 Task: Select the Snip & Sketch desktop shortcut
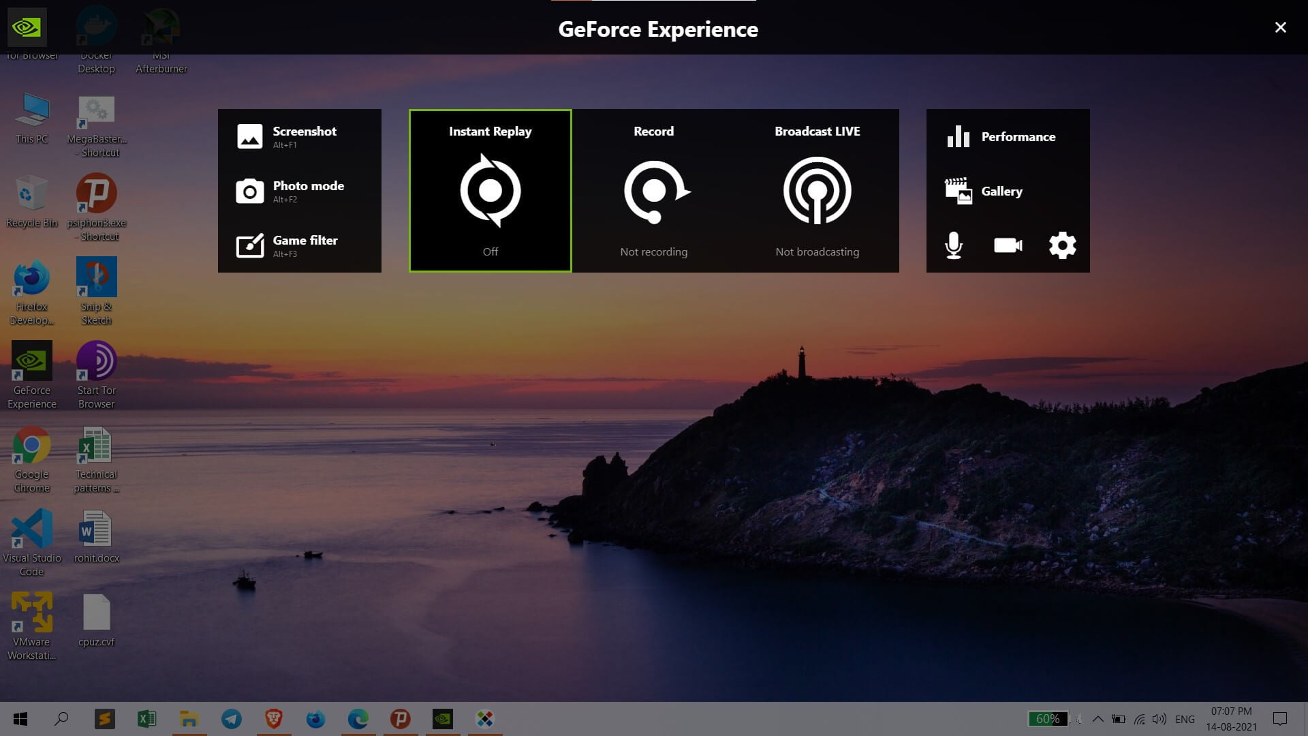click(97, 292)
